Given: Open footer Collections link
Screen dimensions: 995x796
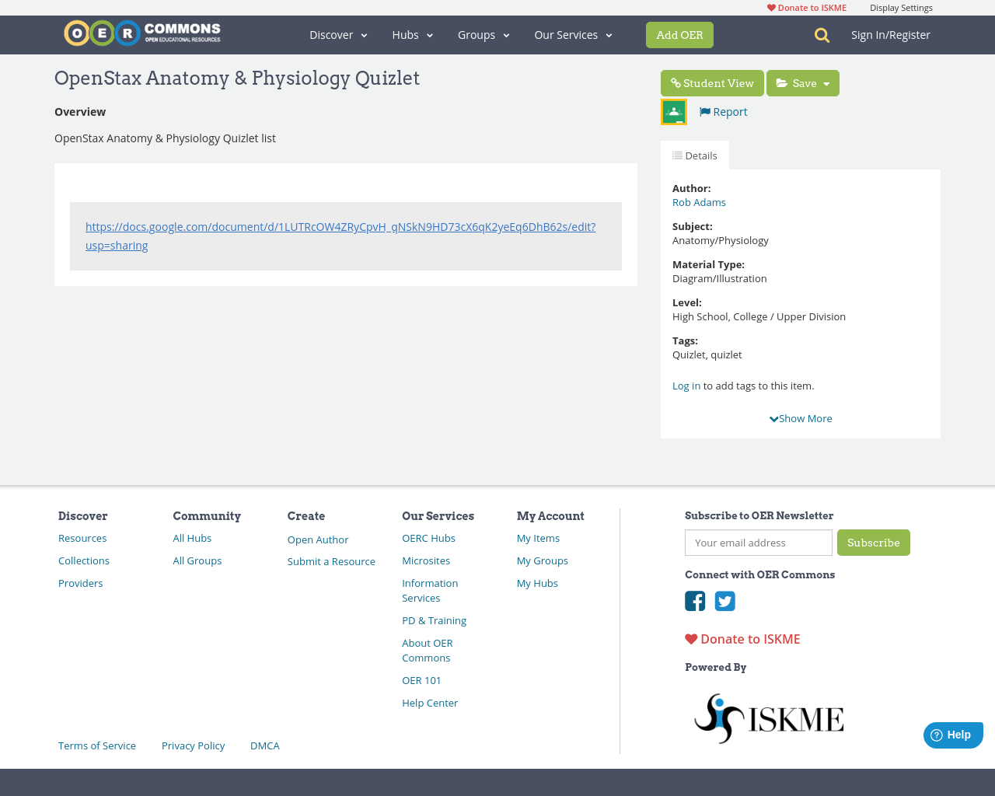Looking at the screenshot, I should (x=84, y=560).
